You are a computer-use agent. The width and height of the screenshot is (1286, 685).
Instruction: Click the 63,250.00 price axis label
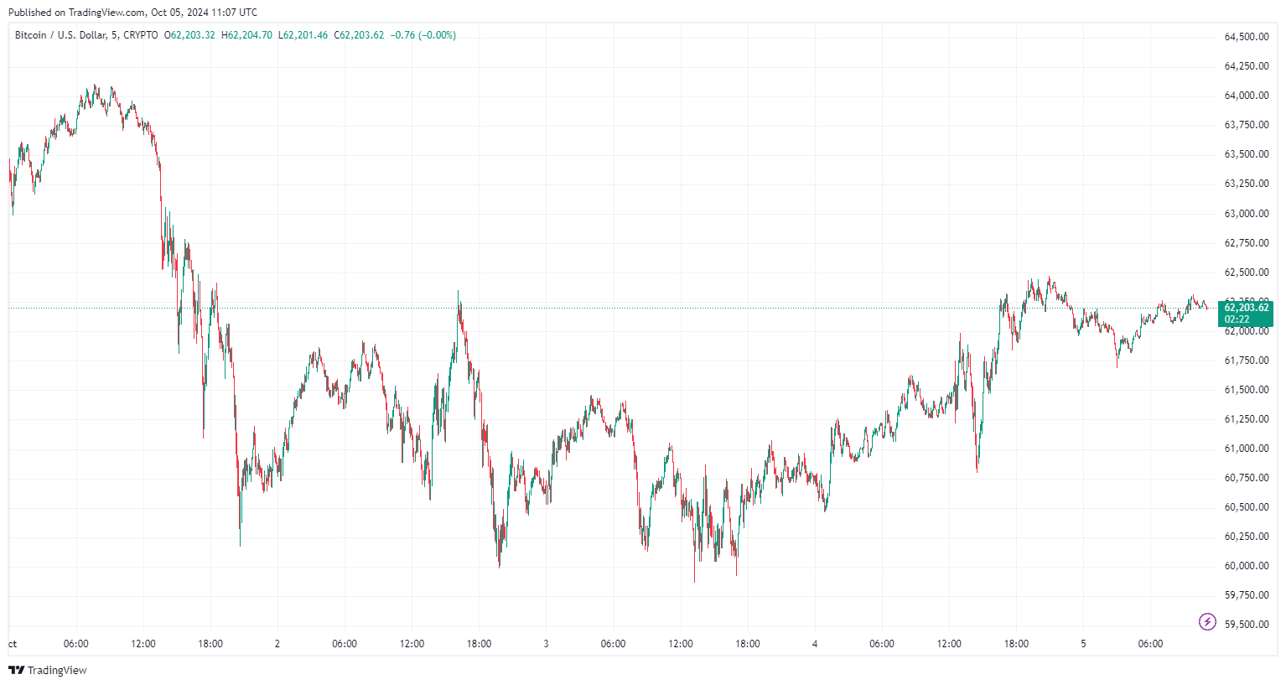pyautogui.click(x=1246, y=184)
